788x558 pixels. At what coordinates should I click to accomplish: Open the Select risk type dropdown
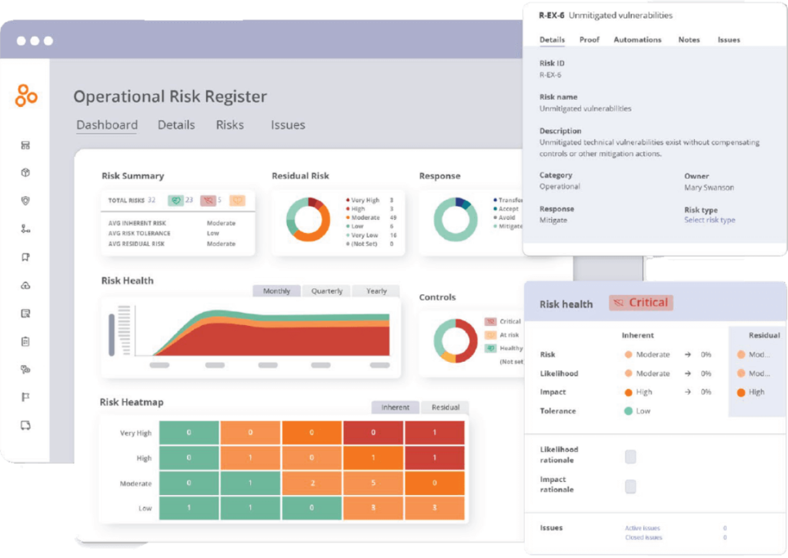click(x=709, y=220)
